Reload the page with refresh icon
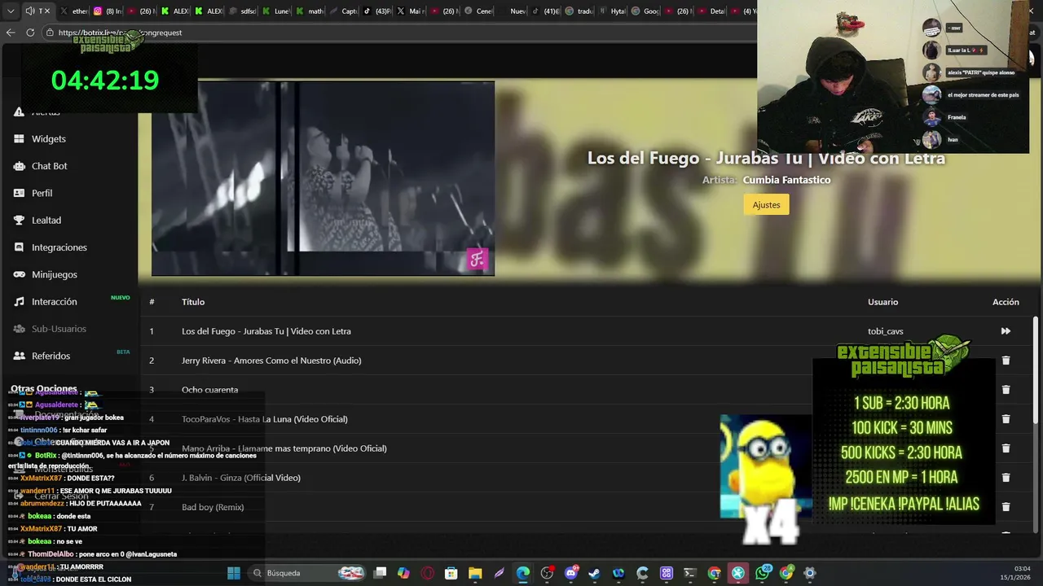Image resolution: width=1043 pixels, height=586 pixels. point(30,33)
